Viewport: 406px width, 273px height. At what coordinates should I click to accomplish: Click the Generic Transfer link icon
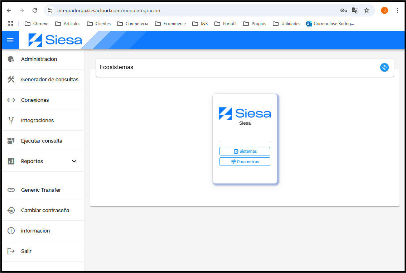pyautogui.click(x=11, y=190)
